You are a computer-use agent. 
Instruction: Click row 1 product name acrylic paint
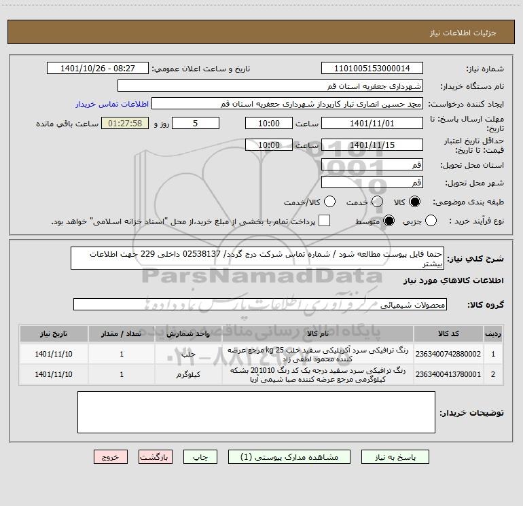(318, 355)
